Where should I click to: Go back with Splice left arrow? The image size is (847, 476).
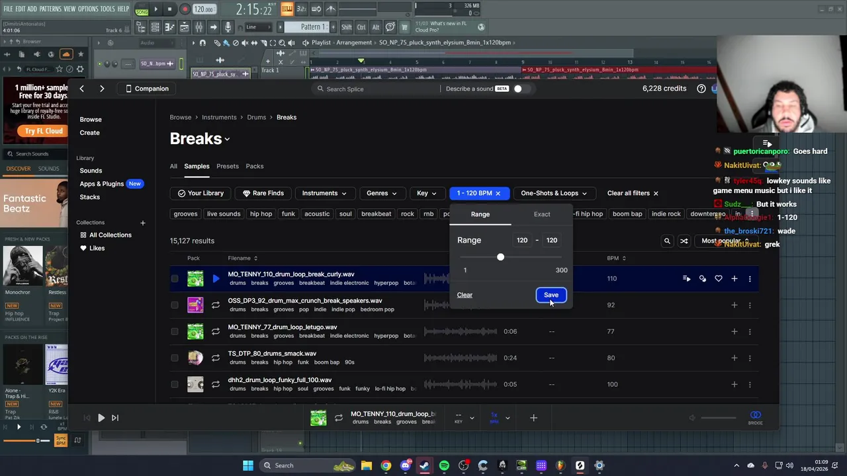coord(81,89)
